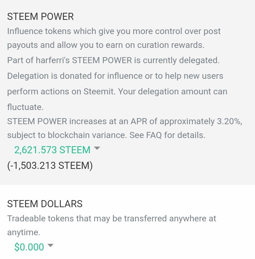
Task: Click the 'subject to blockchain variance' text
Action: [x=67, y=135]
